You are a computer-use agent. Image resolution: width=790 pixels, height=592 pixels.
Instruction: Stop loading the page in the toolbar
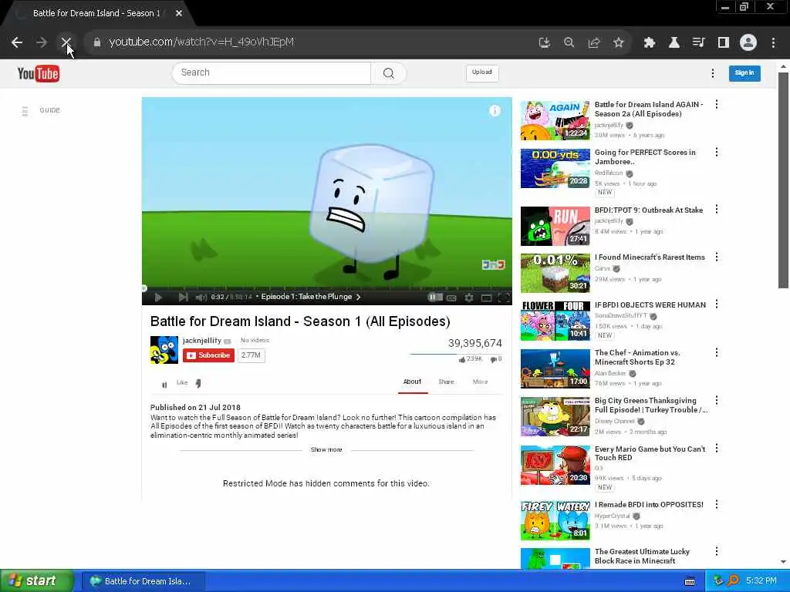click(x=66, y=43)
